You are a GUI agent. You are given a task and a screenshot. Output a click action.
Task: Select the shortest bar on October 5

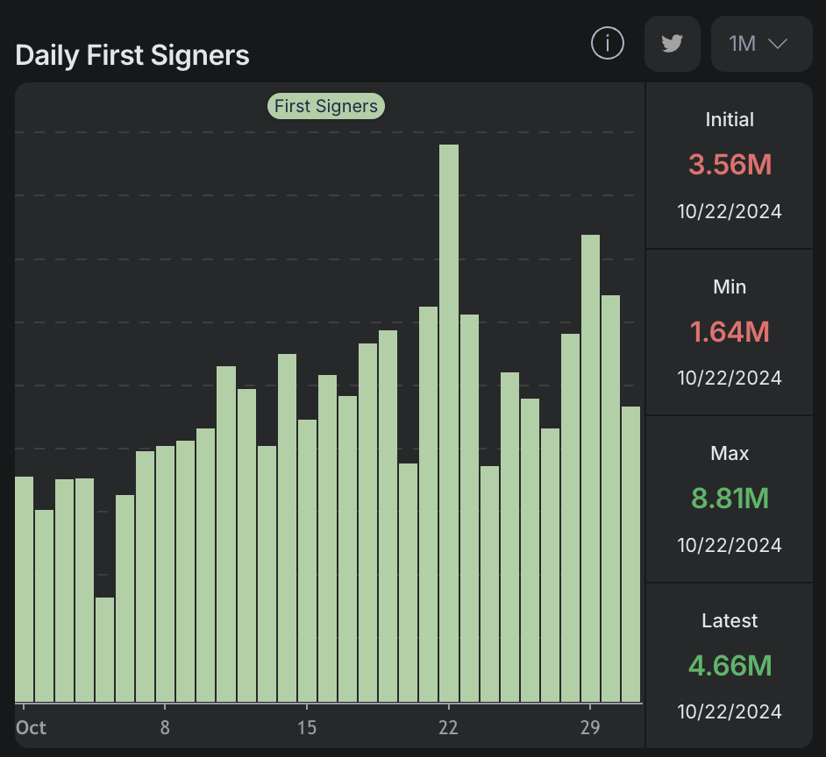(x=105, y=649)
